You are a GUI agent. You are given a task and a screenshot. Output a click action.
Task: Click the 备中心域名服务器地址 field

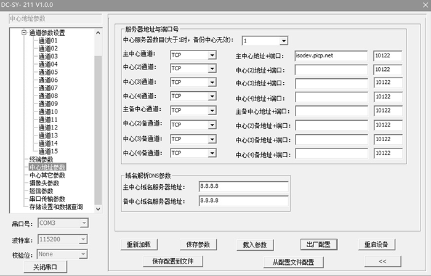click(243, 201)
